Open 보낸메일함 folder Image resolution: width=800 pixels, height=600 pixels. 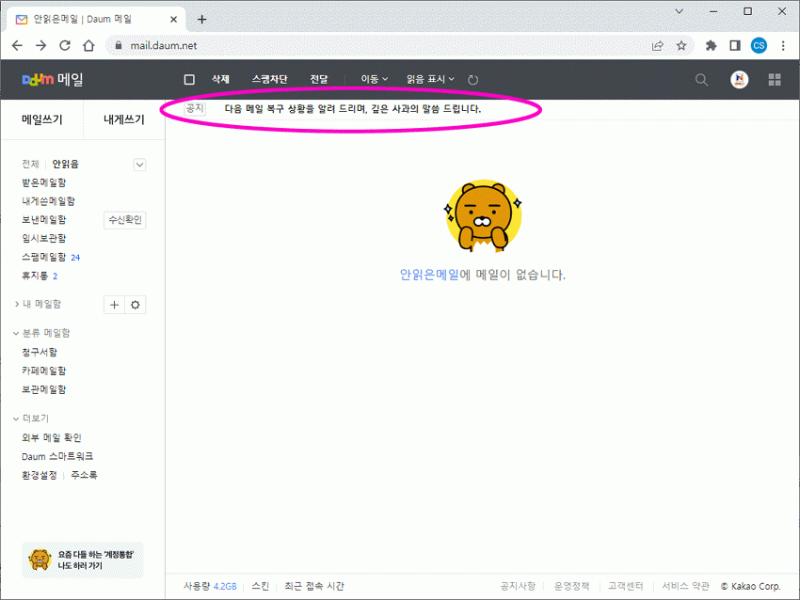tap(44, 220)
